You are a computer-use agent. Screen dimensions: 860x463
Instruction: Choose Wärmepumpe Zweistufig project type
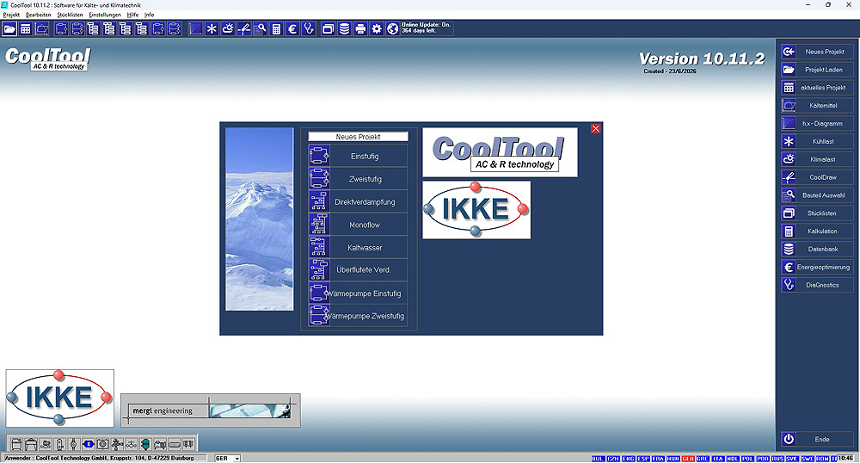click(x=358, y=316)
